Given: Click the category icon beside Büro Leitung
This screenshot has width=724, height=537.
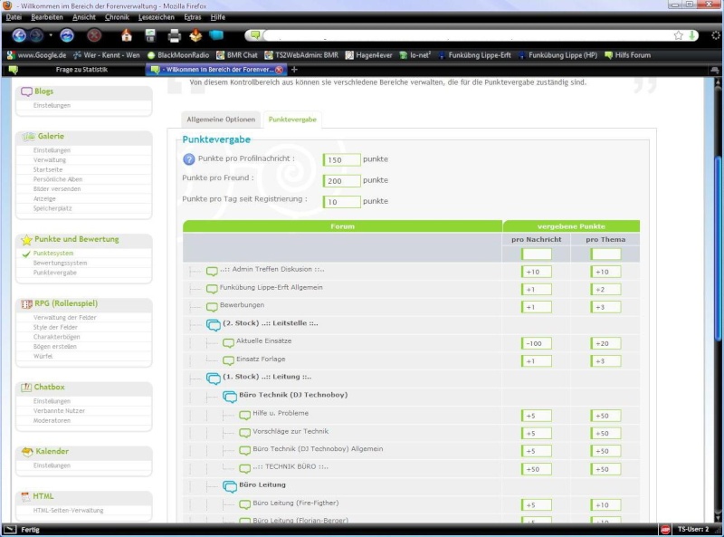Looking at the screenshot, I should pyautogui.click(x=230, y=486).
